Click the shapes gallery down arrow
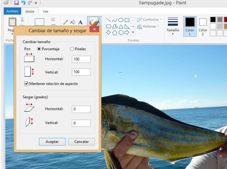 pyautogui.click(x=133, y=26)
